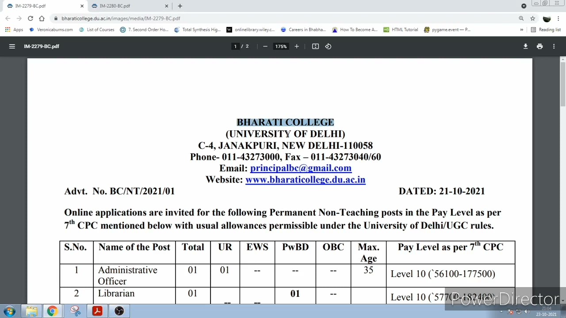The width and height of the screenshot is (566, 318).
Task: Open the List of Courses bookmark
Action: 96,30
